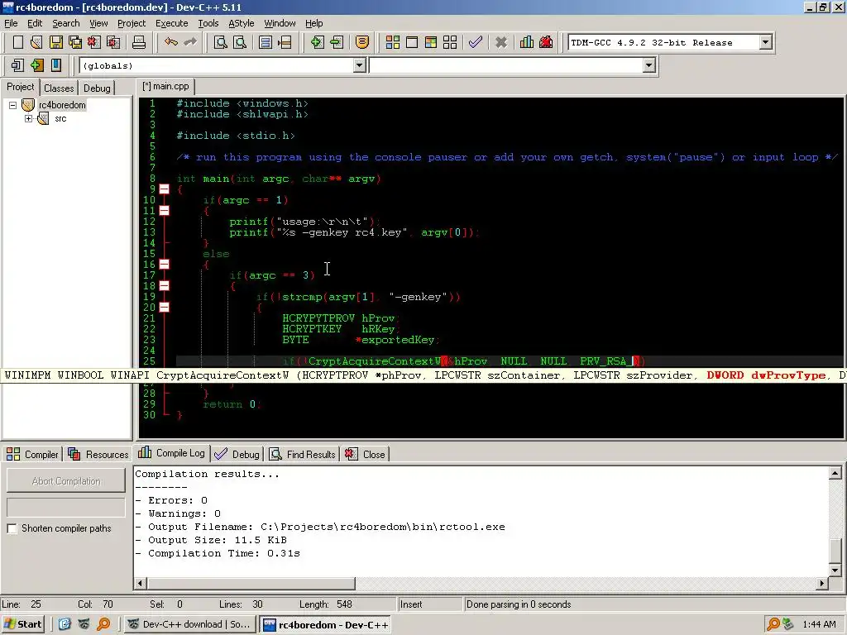
Task: Click the Windows Start button
Action: [x=22, y=624]
